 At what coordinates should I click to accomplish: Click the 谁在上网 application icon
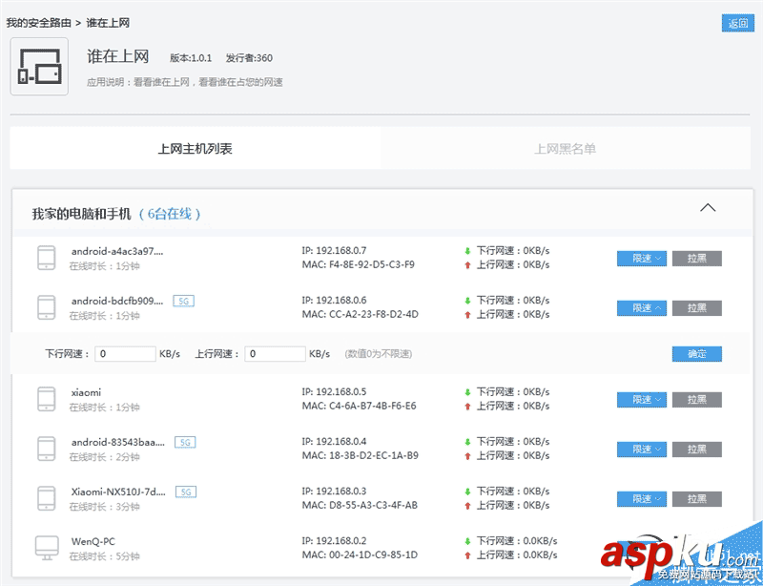(x=40, y=66)
